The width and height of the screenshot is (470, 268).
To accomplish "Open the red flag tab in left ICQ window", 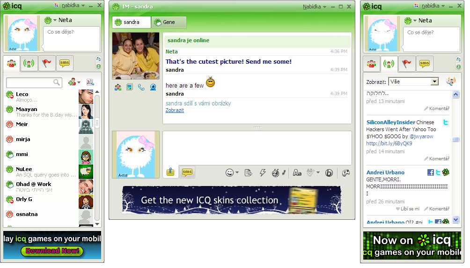I will tap(46, 63).
